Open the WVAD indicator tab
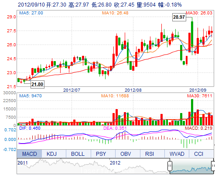The width and height of the screenshot is (215, 175). click(x=177, y=154)
